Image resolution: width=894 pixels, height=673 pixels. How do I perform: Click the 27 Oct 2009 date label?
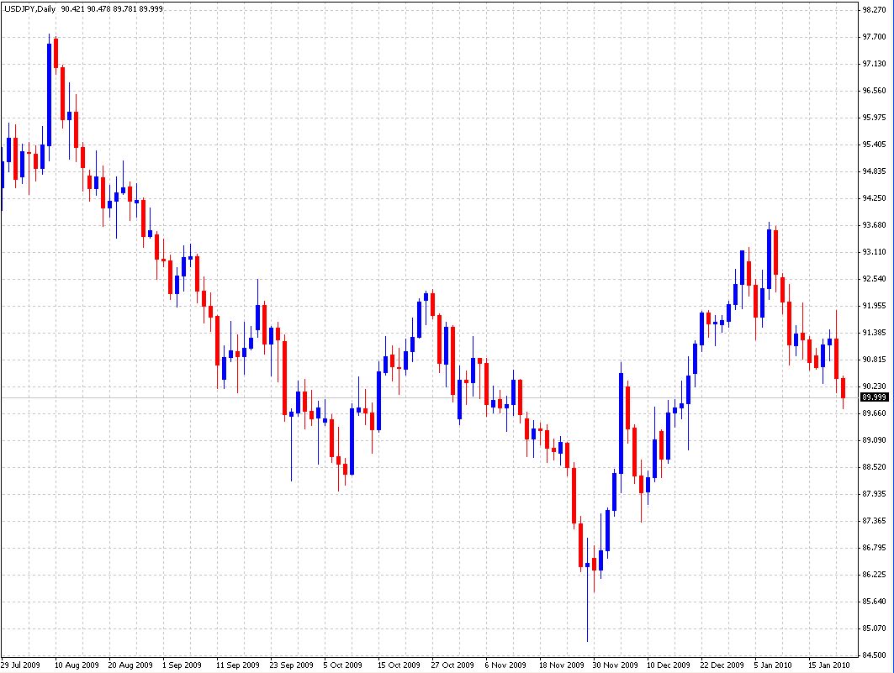pyautogui.click(x=452, y=665)
